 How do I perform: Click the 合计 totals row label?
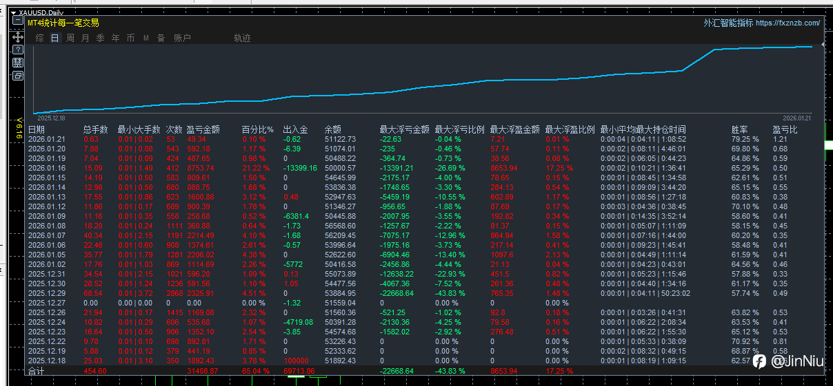point(36,371)
